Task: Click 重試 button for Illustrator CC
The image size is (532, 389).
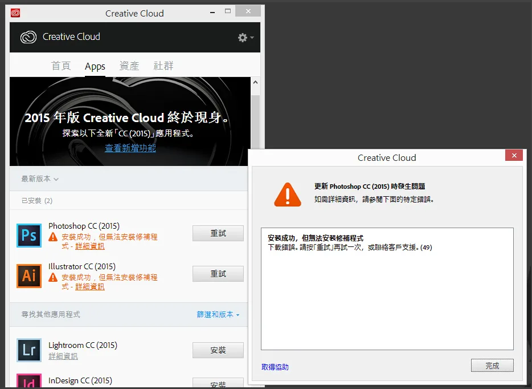Action: pyautogui.click(x=218, y=274)
